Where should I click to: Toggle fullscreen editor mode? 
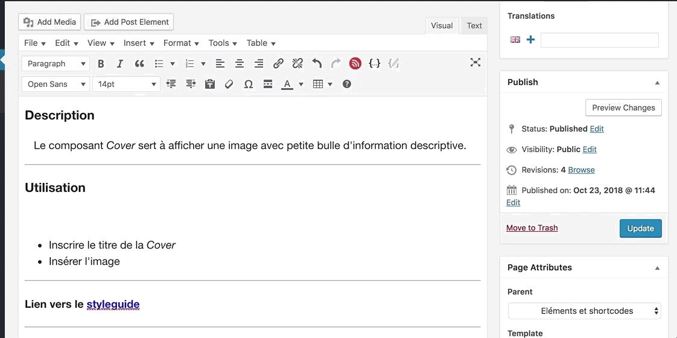(475, 62)
